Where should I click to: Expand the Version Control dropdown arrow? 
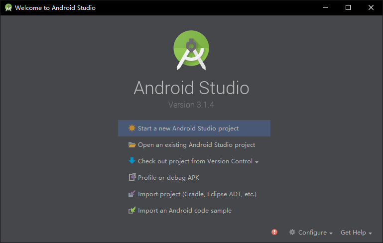[x=256, y=162]
